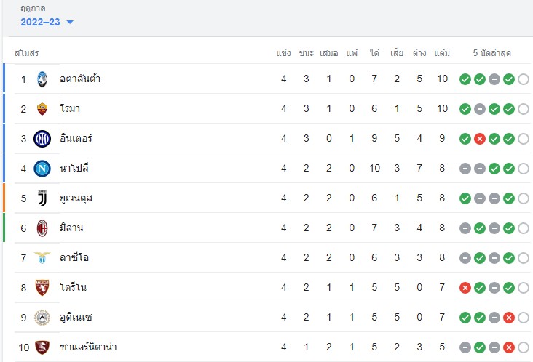Click the AC Milan club crest
533x362 pixels.
click(42, 228)
